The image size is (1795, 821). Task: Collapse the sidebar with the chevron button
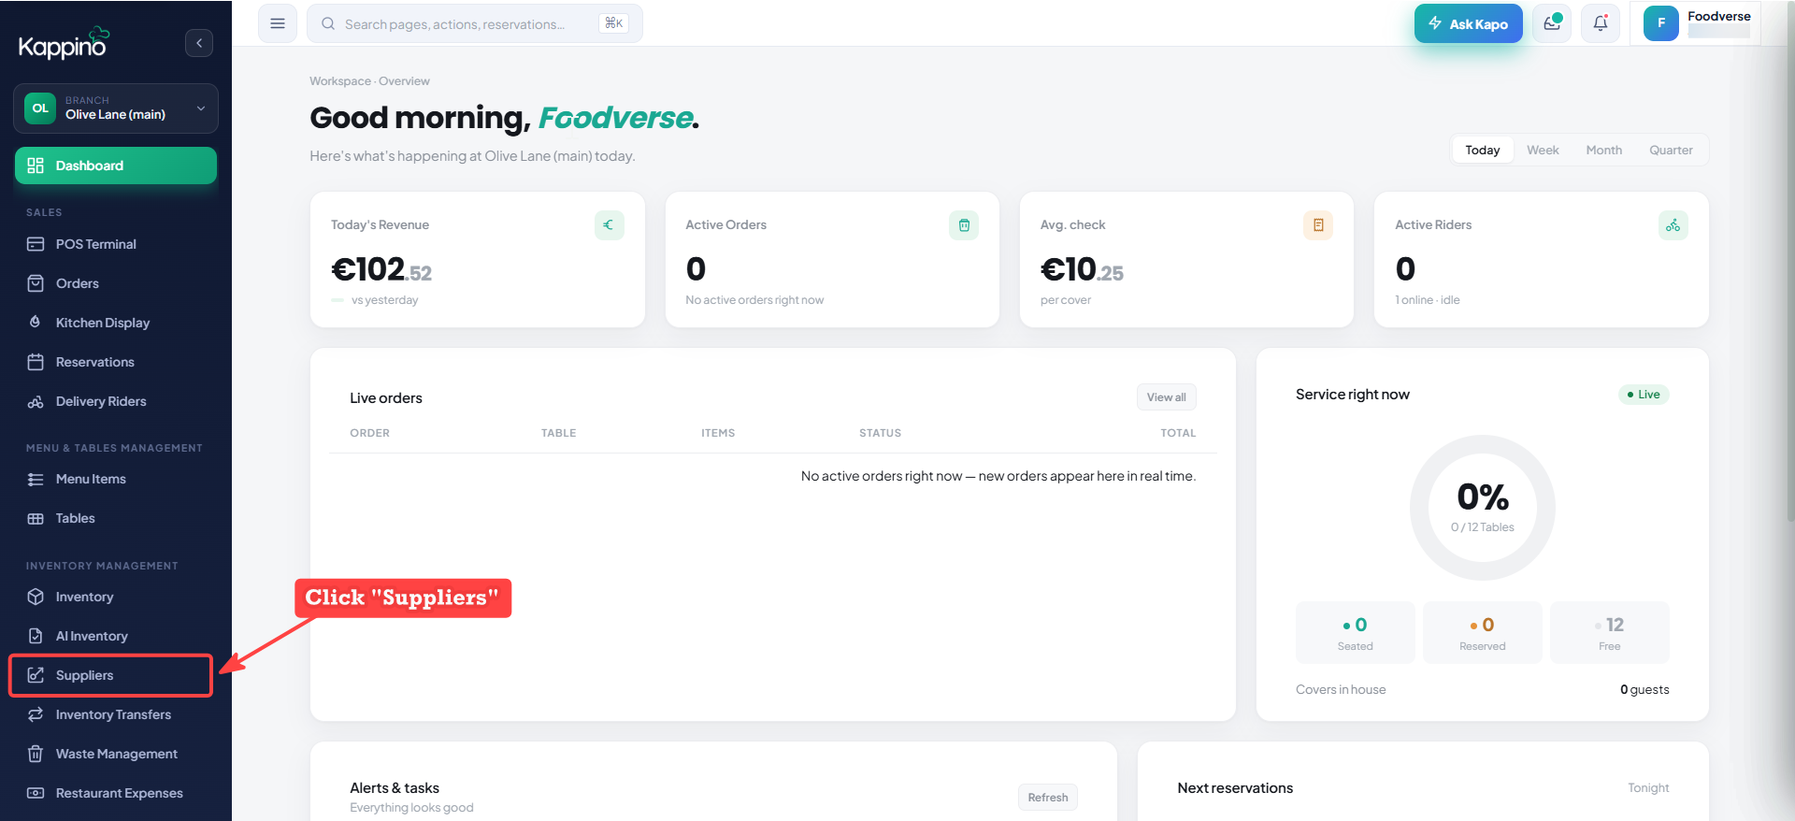pyautogui.click(x=199, y=43)
